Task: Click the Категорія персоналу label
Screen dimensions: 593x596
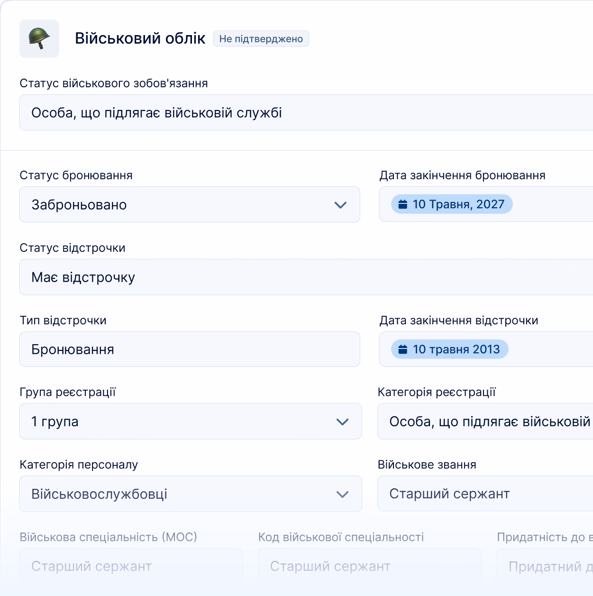Action: point(79,465)
